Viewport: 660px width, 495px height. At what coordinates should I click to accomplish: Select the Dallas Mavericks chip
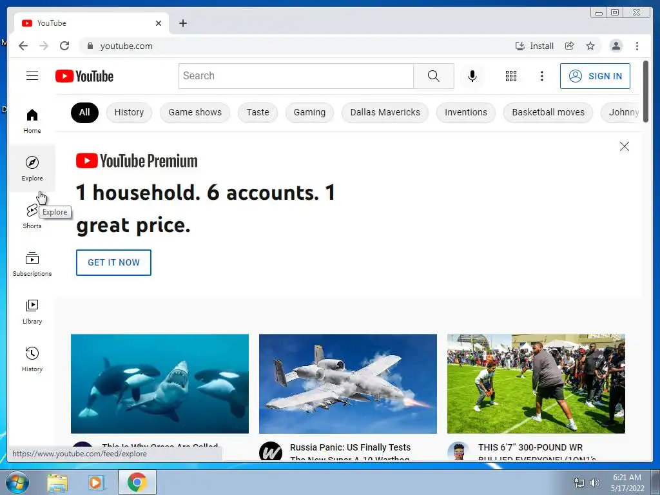click(x=385, y=112)
